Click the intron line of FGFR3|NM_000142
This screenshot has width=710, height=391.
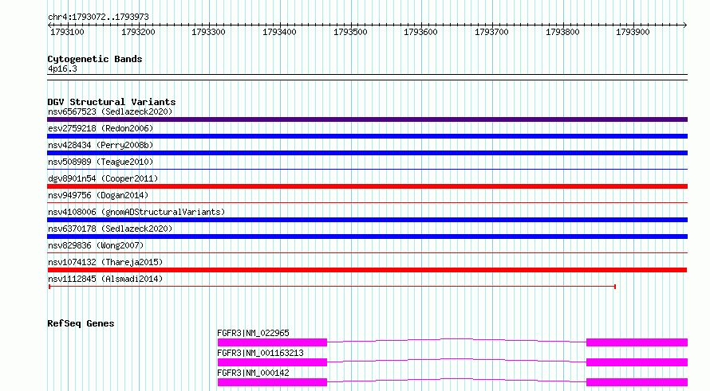tap(456, 380)
